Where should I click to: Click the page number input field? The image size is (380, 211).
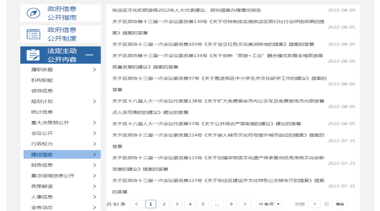(315, 204)
